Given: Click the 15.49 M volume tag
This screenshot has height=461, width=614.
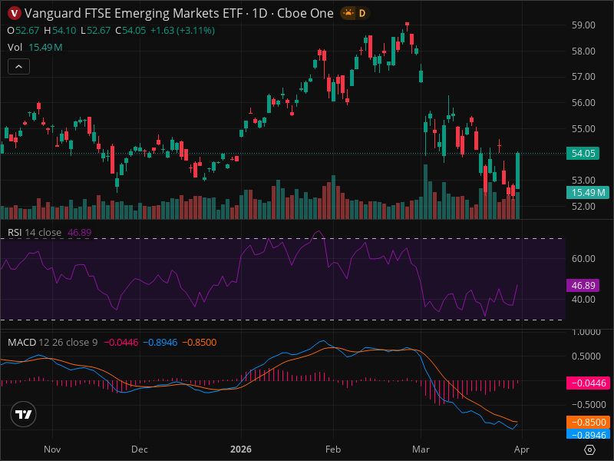Looking at the screenshot, I should [x=588, y=193].
